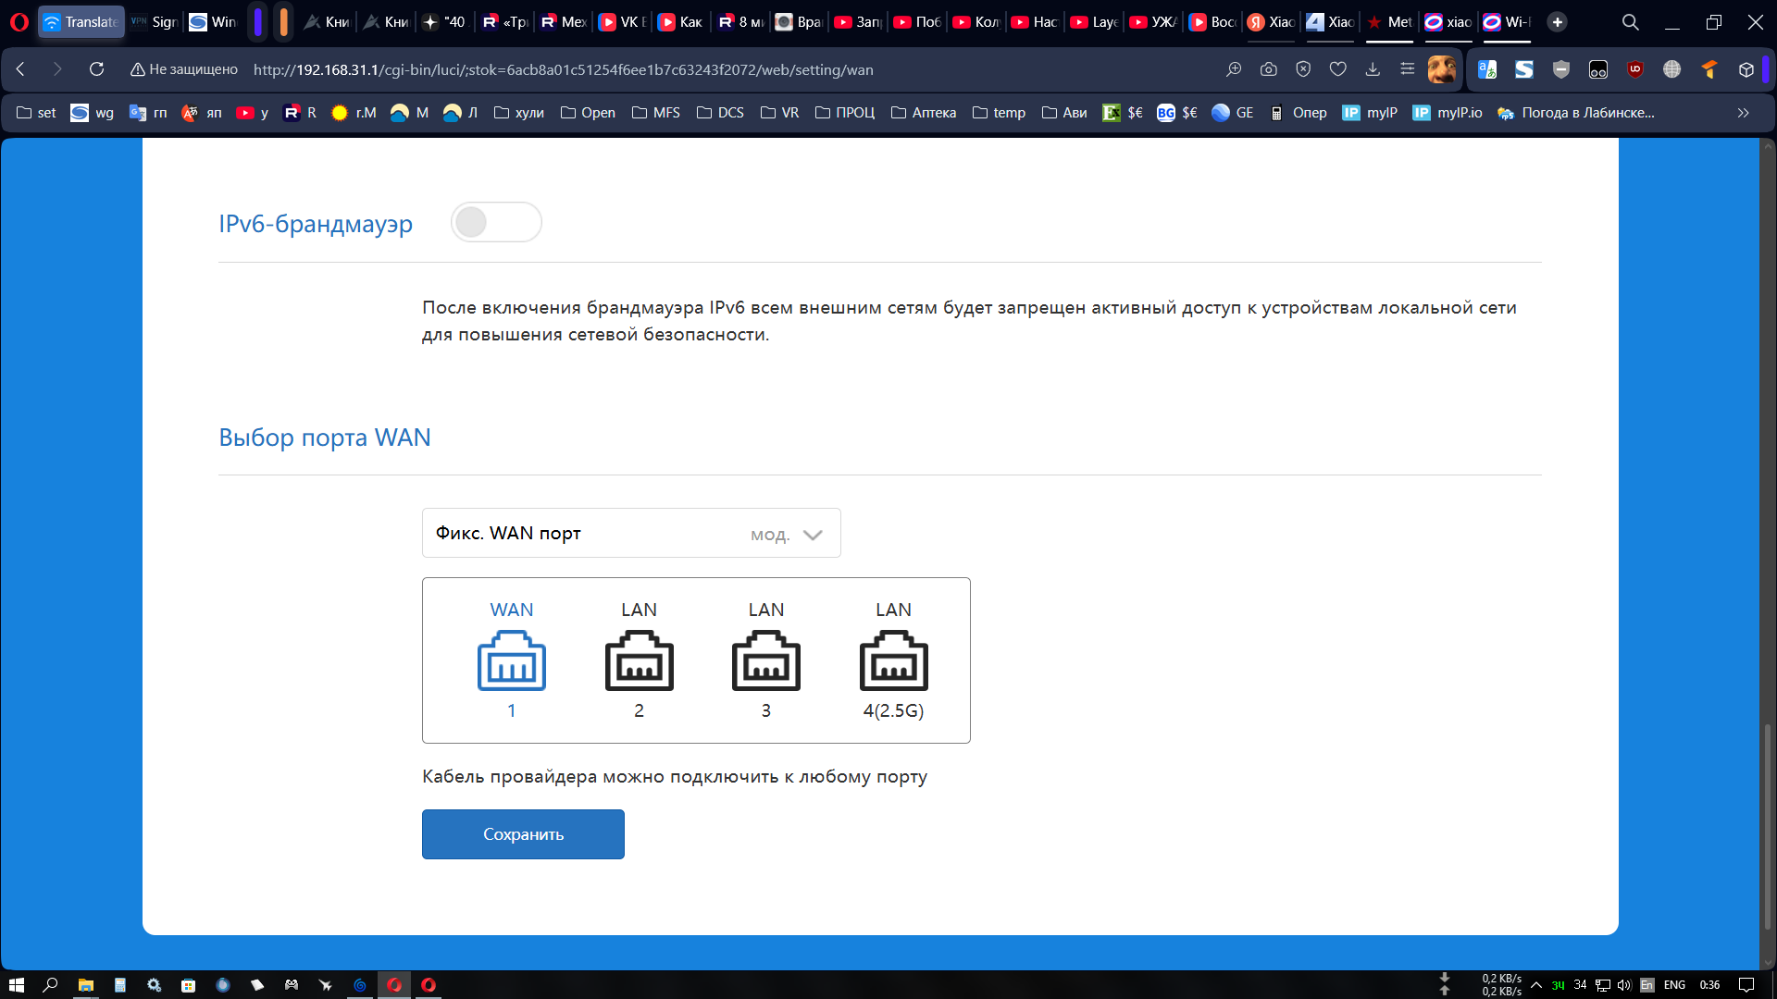
Task: Select LAN port 2 icon
Action: click(640, 660)
